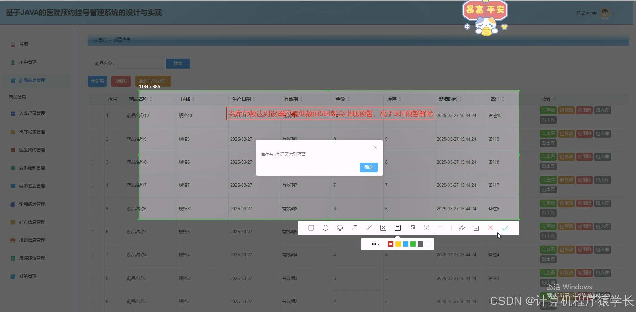Click the admin avatar picture
This screenshot has height=312, width=636.
(605, 13)
